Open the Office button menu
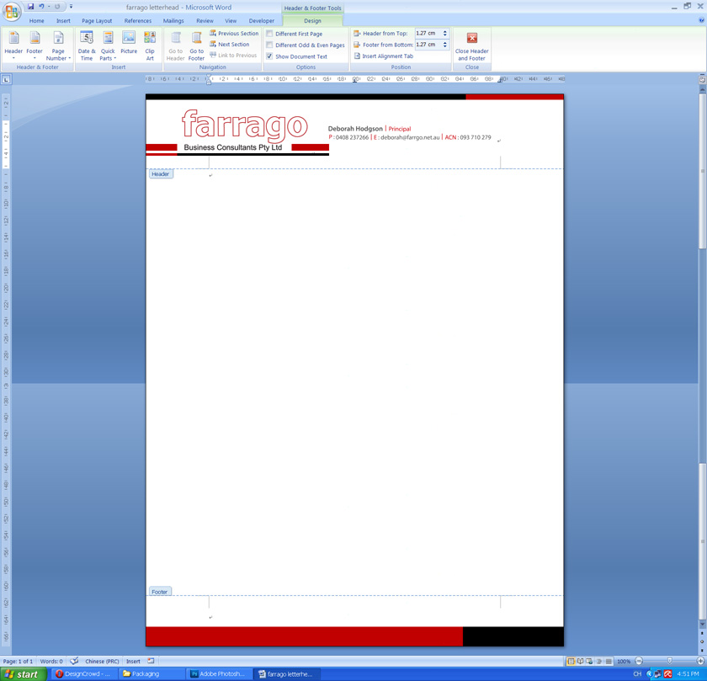707x681 pixels. 12,12
